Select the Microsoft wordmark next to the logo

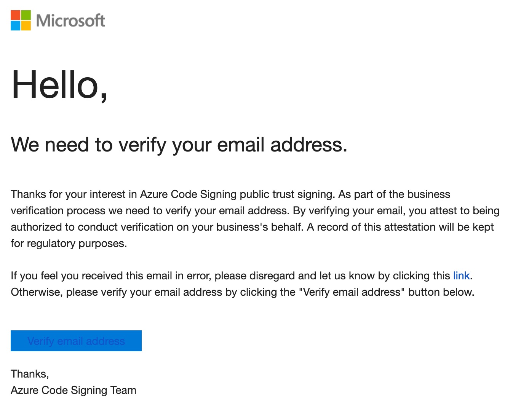70,21
